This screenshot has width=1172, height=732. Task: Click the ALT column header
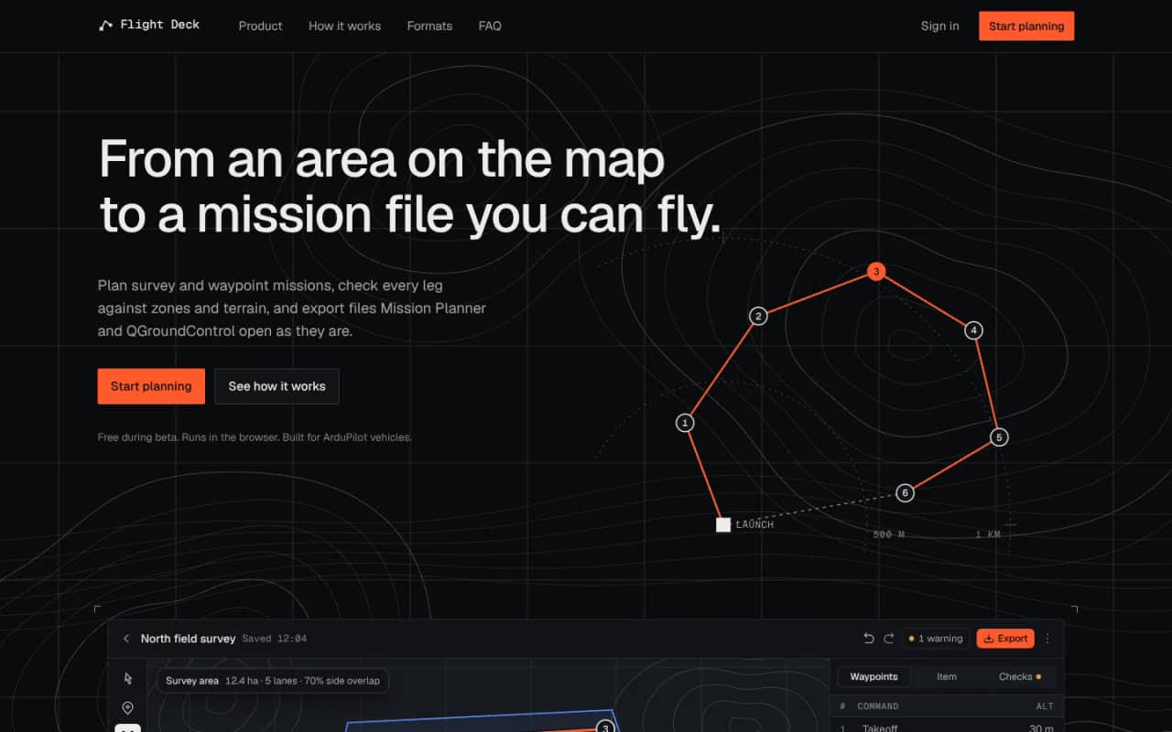[1045, 706]
